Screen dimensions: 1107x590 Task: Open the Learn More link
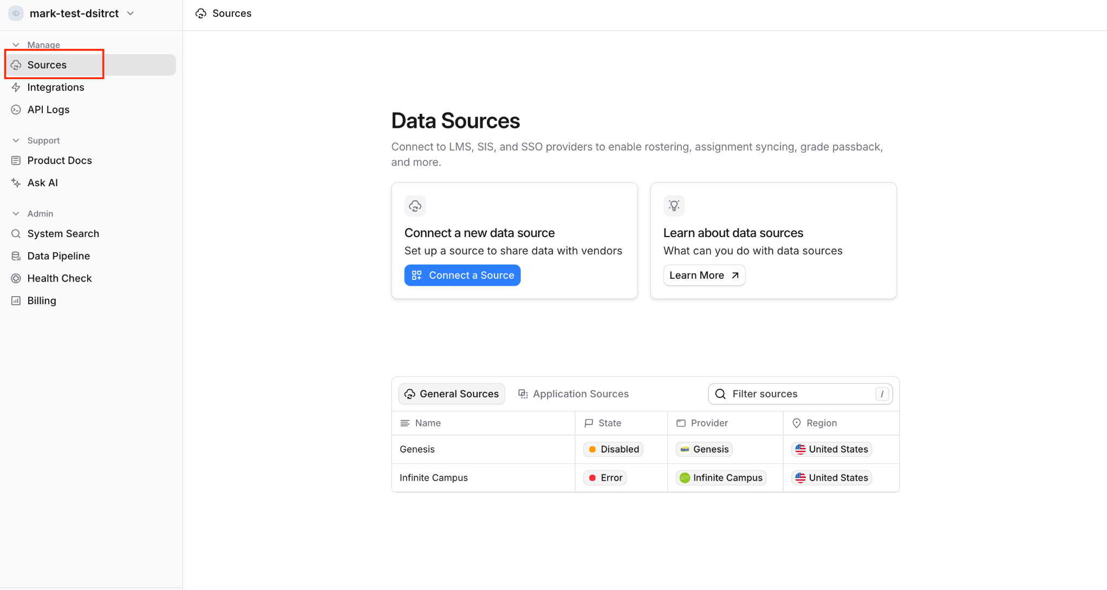704,275
